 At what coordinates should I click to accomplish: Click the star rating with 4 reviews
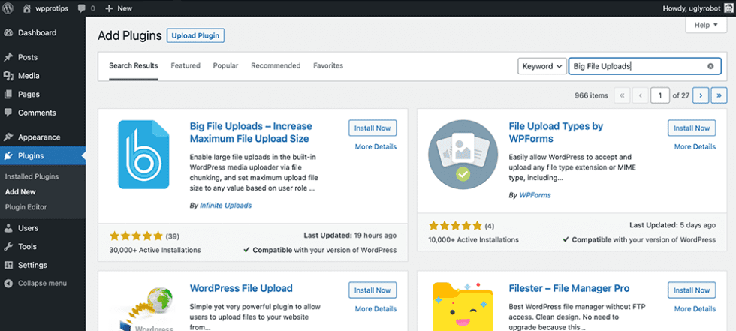455,225
